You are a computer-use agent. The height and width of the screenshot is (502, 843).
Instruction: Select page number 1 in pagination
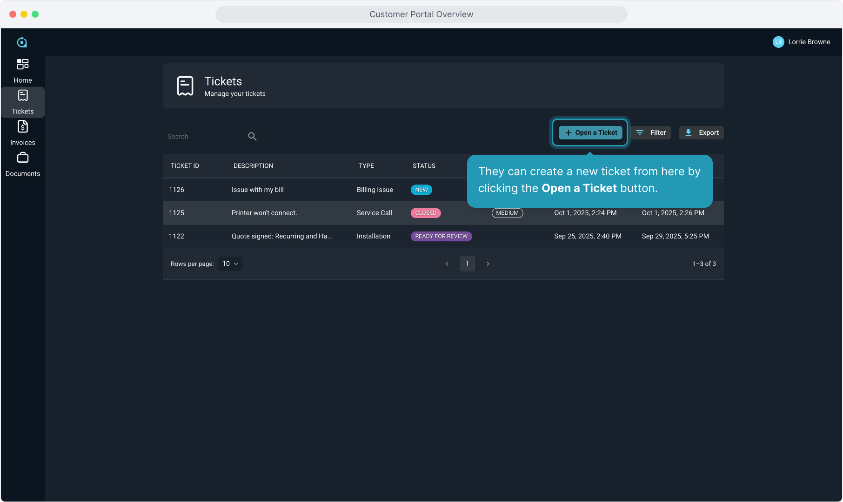[467, 264]
